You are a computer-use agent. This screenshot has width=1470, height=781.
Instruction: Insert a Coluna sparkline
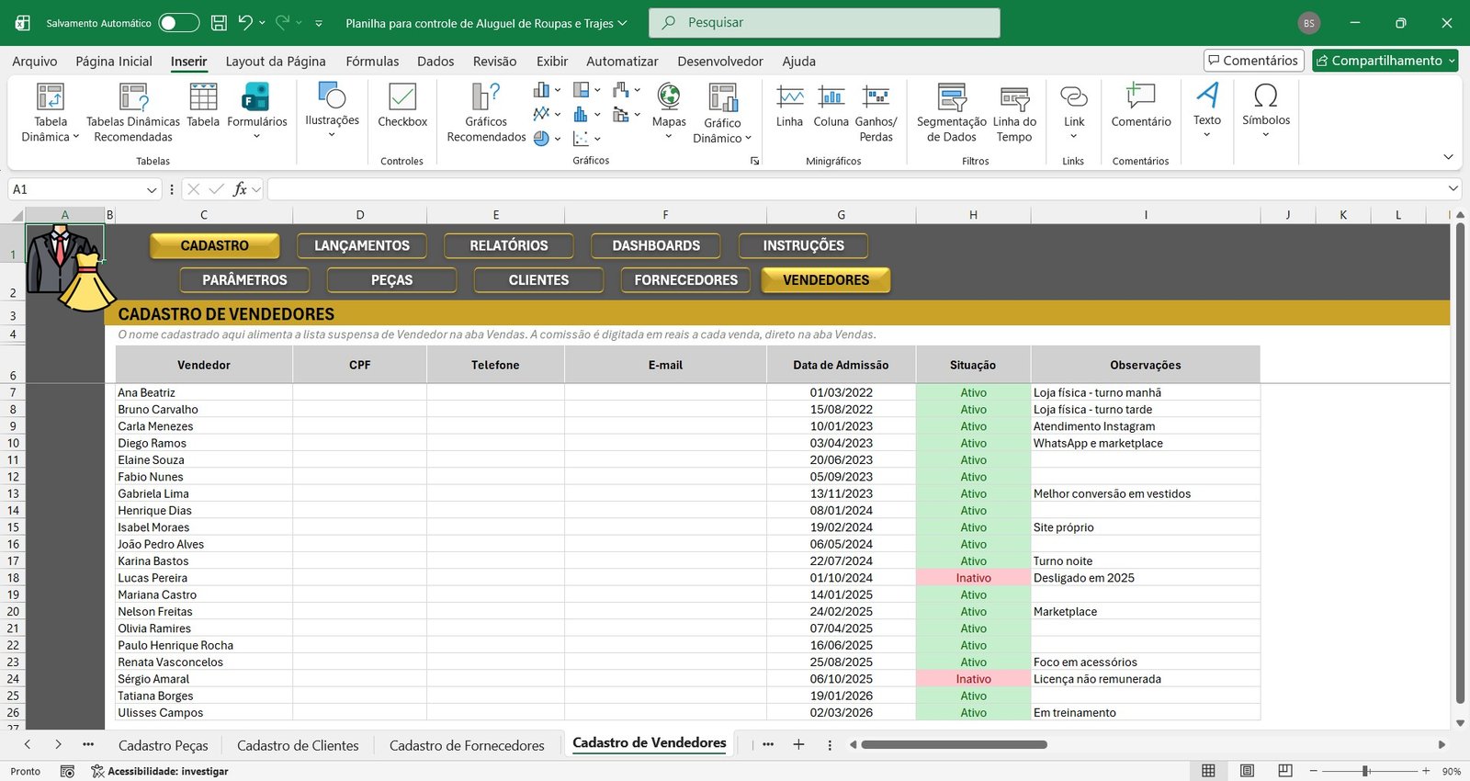pyautogui.click(x=831, y=106)
